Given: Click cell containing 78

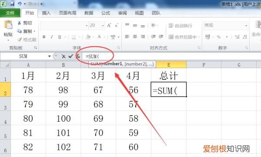Looking at the screenshot, I should [x=28, y=90].
